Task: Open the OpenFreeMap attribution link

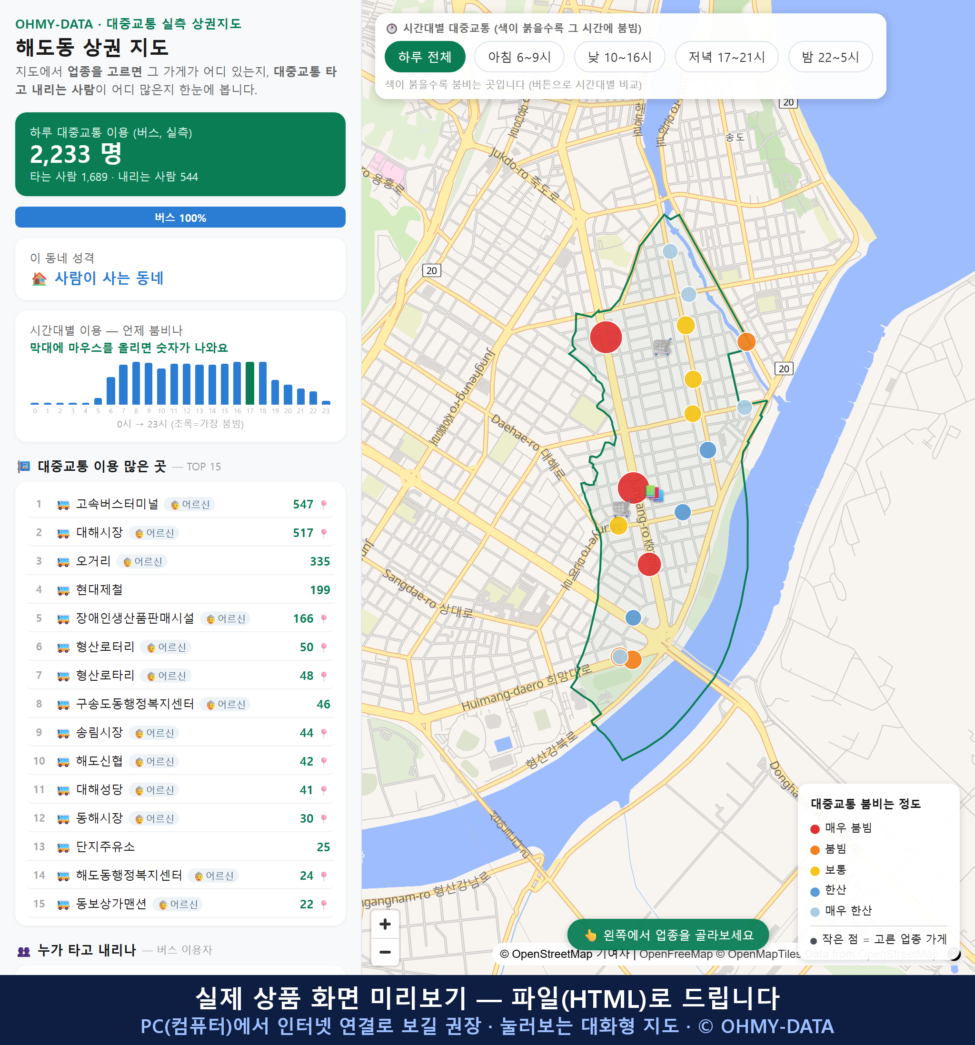Action: 676,954
